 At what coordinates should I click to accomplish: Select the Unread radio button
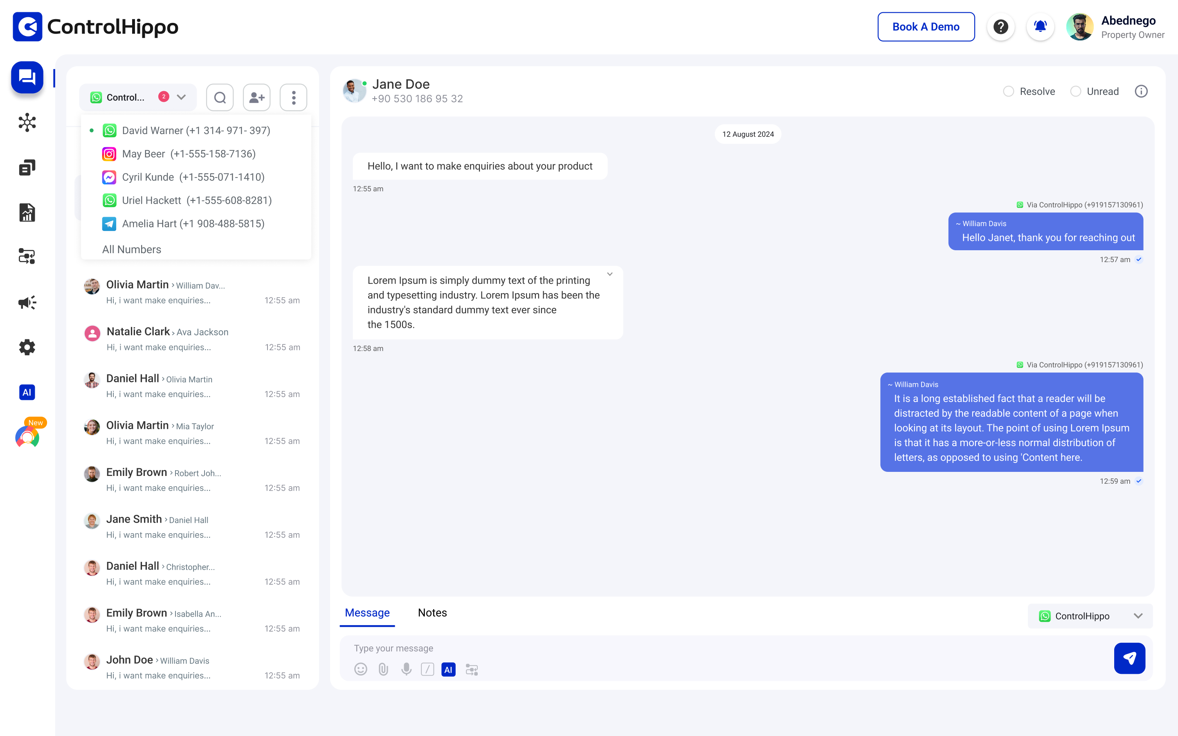(x=1077, y=91)
